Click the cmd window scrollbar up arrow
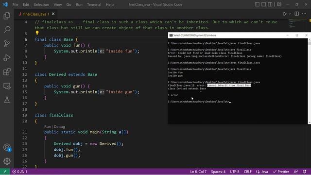This screenshot has height=175, width=311. pyautogui.click(x=309, y=40)
